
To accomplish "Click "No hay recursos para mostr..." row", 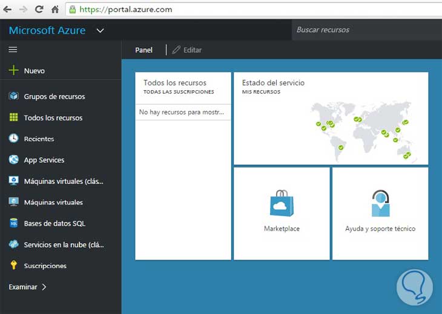I will coord(183,112).
